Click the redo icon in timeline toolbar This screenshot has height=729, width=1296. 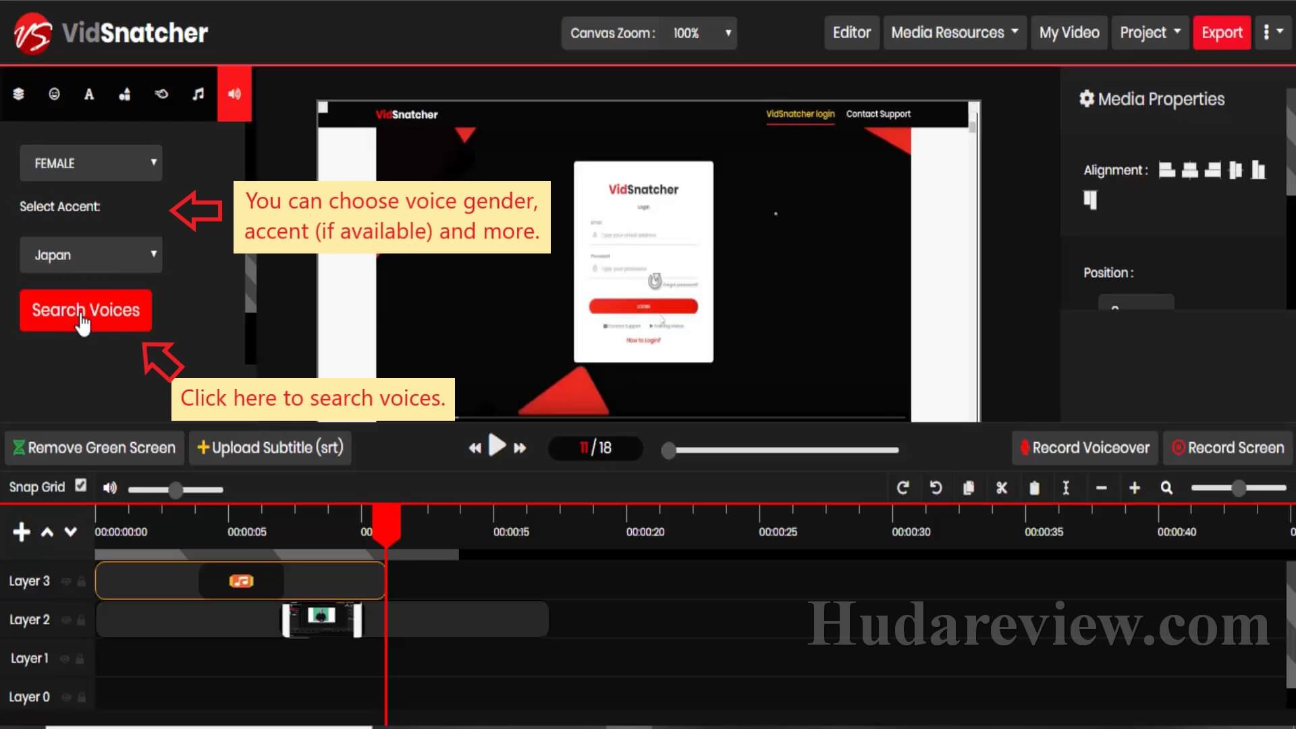[x=902, y=487]
